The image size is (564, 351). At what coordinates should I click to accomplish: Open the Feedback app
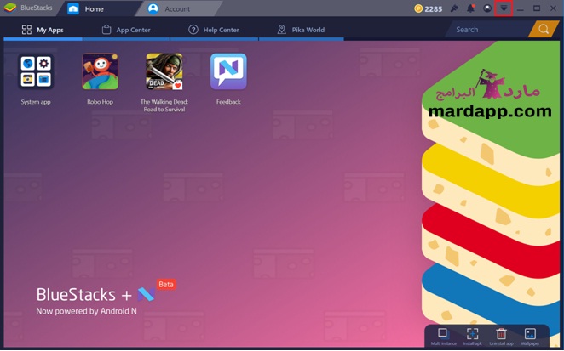pos(228,71)
